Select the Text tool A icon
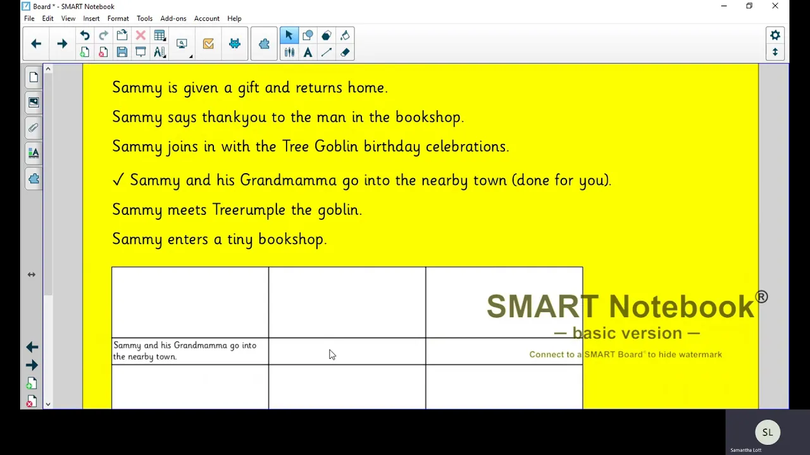 308,52
